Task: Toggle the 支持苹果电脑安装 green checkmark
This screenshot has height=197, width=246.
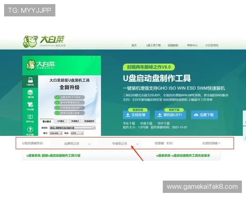Action: pos(57,103)
